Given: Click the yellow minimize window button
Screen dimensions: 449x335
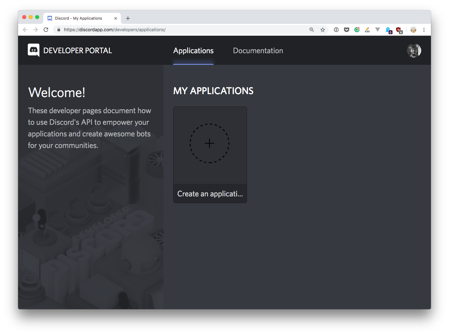Looking at the screenshot, I should [31, 17].
